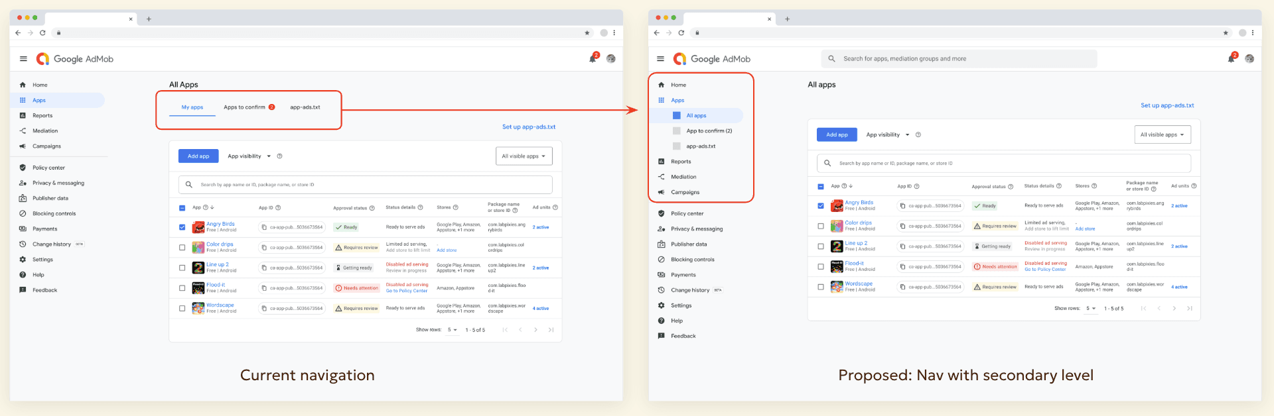Copy Wordscape app ID in the right window
The height and width of the screenshot is (416, 1274).
902,287
